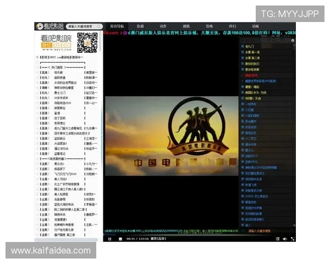Click the sidebar vertical scrollbar beside the QR code
The height and width of the screenshot is (264, 330).
(x=100, y=41)
